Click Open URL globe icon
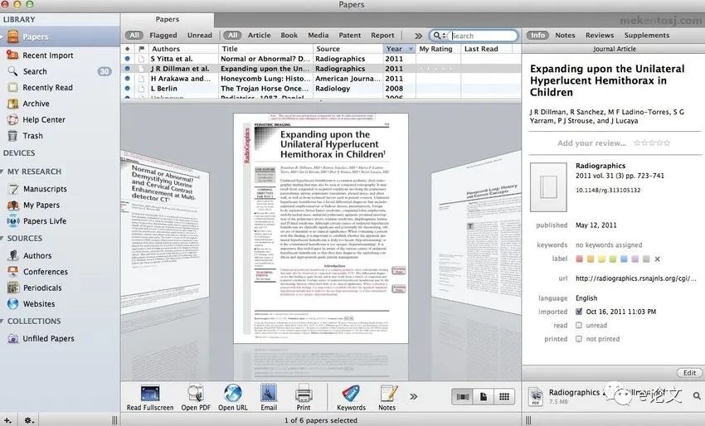705x426 pixels. (233, 395)
